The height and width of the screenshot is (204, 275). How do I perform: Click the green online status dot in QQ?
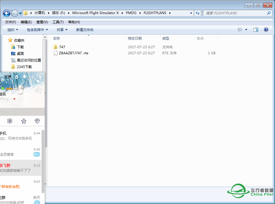pos(3,88)
